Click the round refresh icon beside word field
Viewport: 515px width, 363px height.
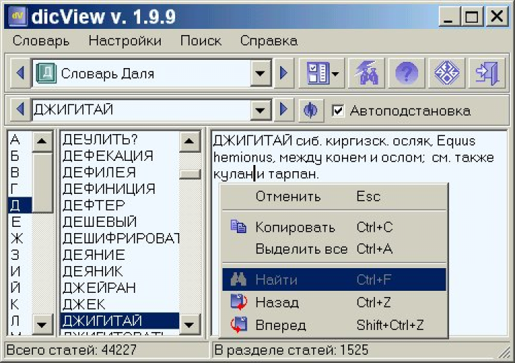[x=310, y=110]
